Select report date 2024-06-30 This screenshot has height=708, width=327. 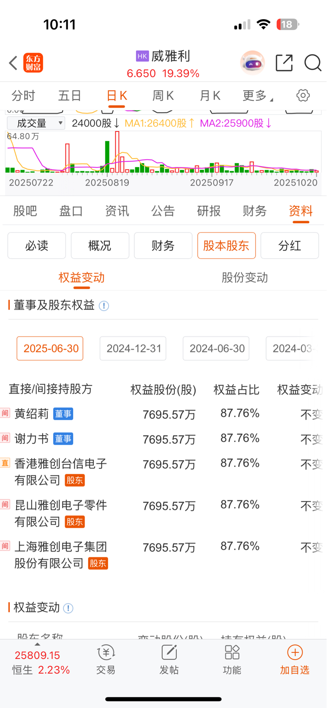pyautogui.click(x=216, y=349)
